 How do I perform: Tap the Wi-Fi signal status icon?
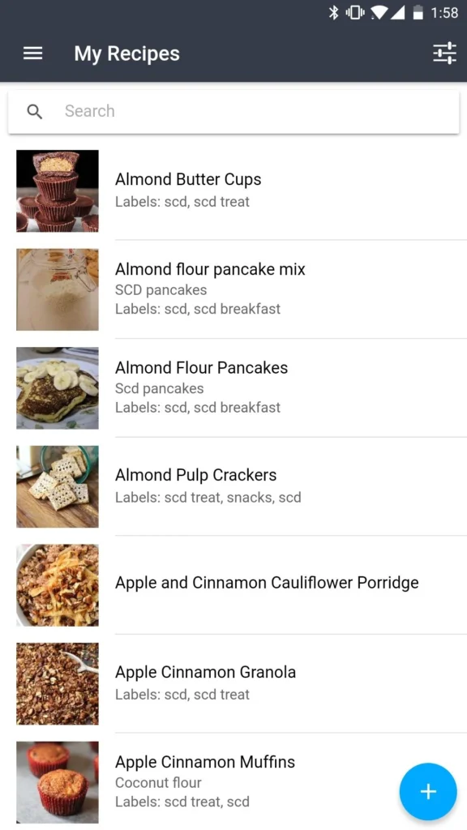pyautogui.click(x=379, y=13)
